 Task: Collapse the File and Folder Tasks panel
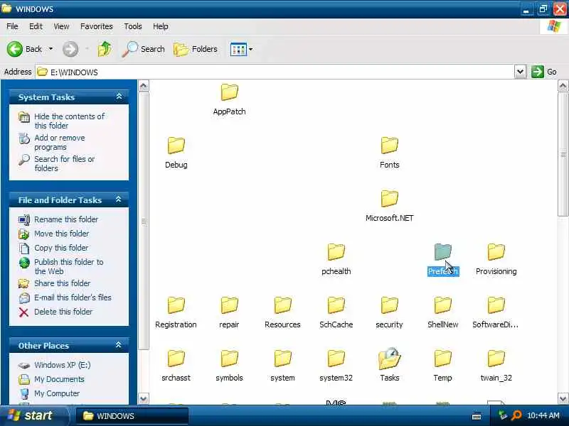[119, 200]
